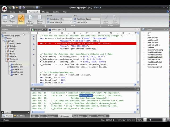170x127 pixels.
Task: Click the grid layout icon in quick access toolbar
Action: point(37,7)
